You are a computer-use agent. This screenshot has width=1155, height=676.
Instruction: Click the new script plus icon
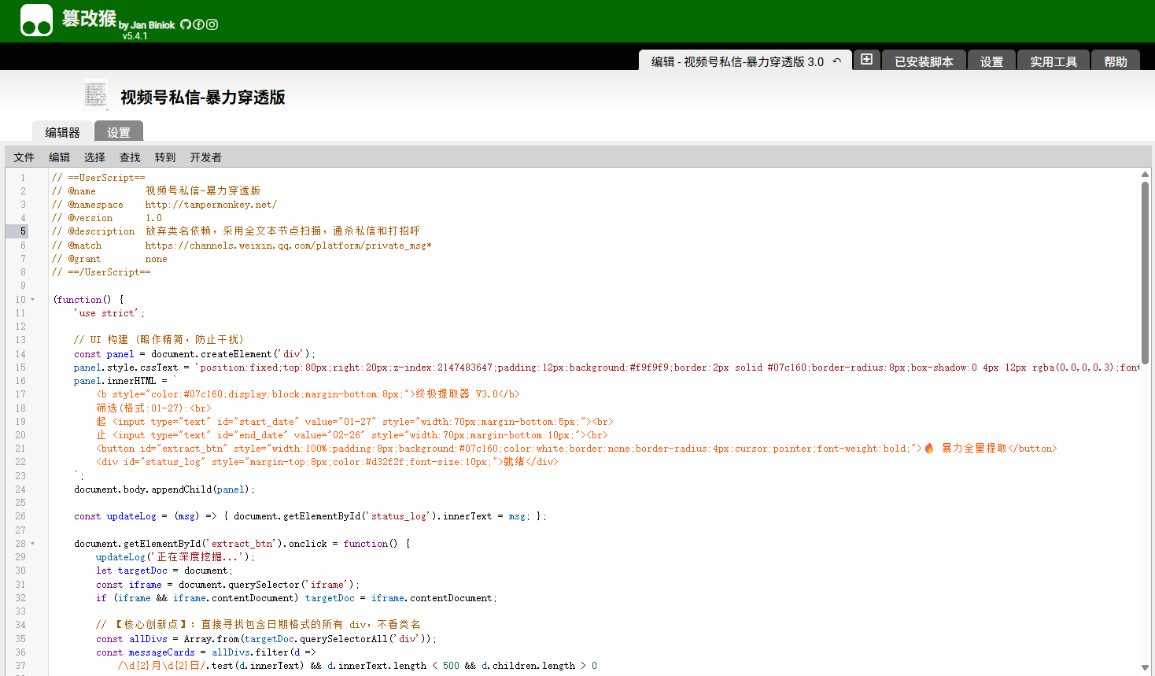(866, 60)
